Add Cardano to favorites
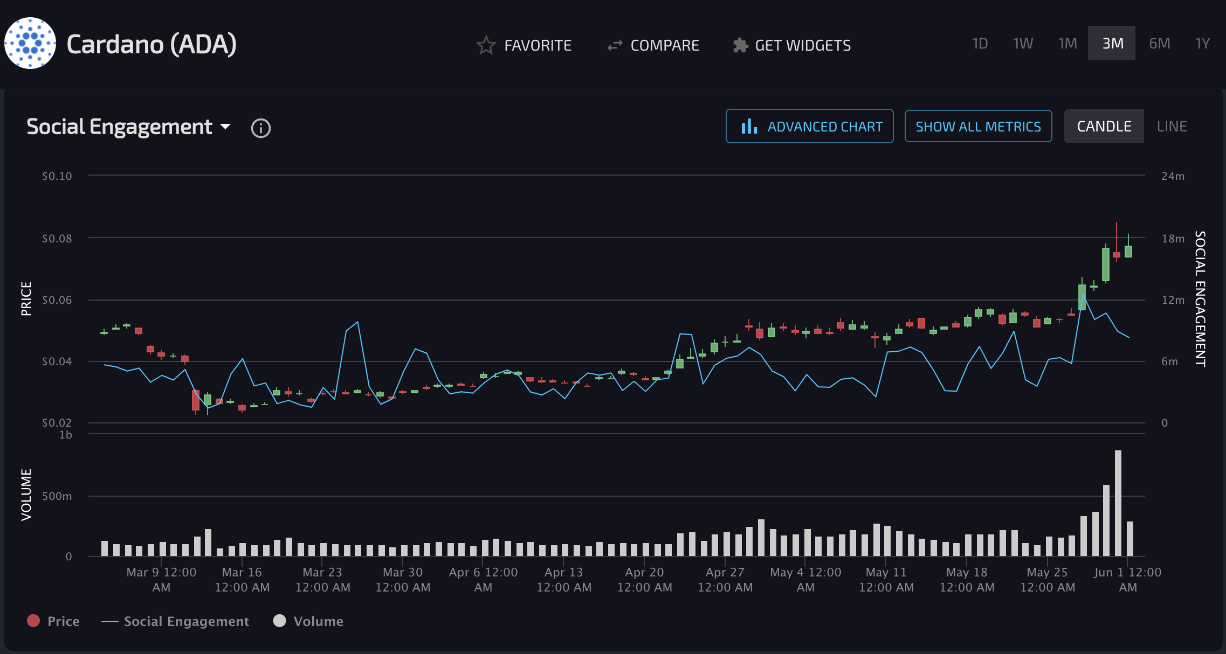Viewport: 1226px width, 654px height. tap(524, 45)
